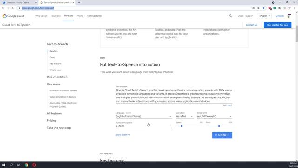Open the Pricing nav item
The image size is (298, 168).
coord(80,16)
